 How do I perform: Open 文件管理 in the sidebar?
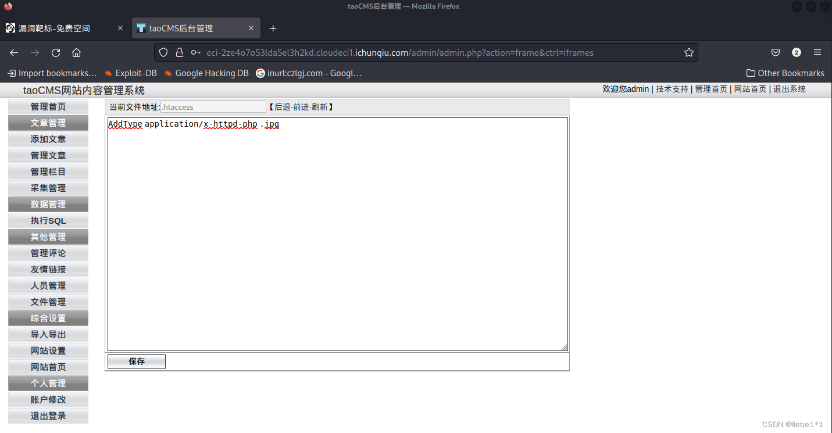click(48, 302)
